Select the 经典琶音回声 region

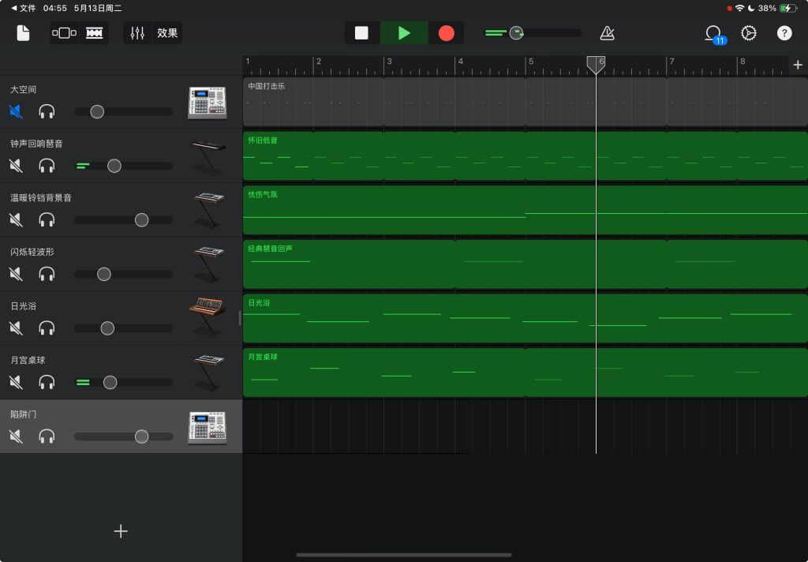(x=525, y=264)
